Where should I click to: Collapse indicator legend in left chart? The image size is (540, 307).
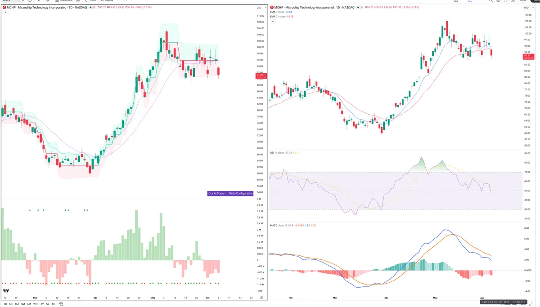5,12
